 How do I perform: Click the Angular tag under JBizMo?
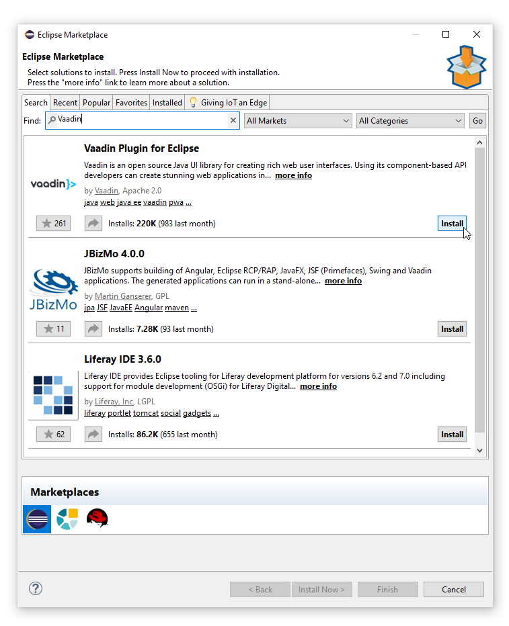[x=149, y=308]
